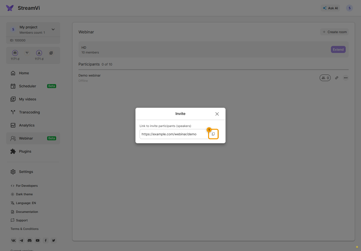Click the Demo webinar room name
This screenshot has height=251, width=361.
tap(89, 75)
